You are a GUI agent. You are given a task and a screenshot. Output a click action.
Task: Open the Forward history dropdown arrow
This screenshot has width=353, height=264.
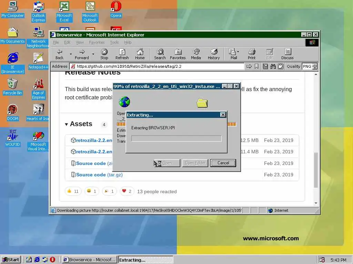93,54
